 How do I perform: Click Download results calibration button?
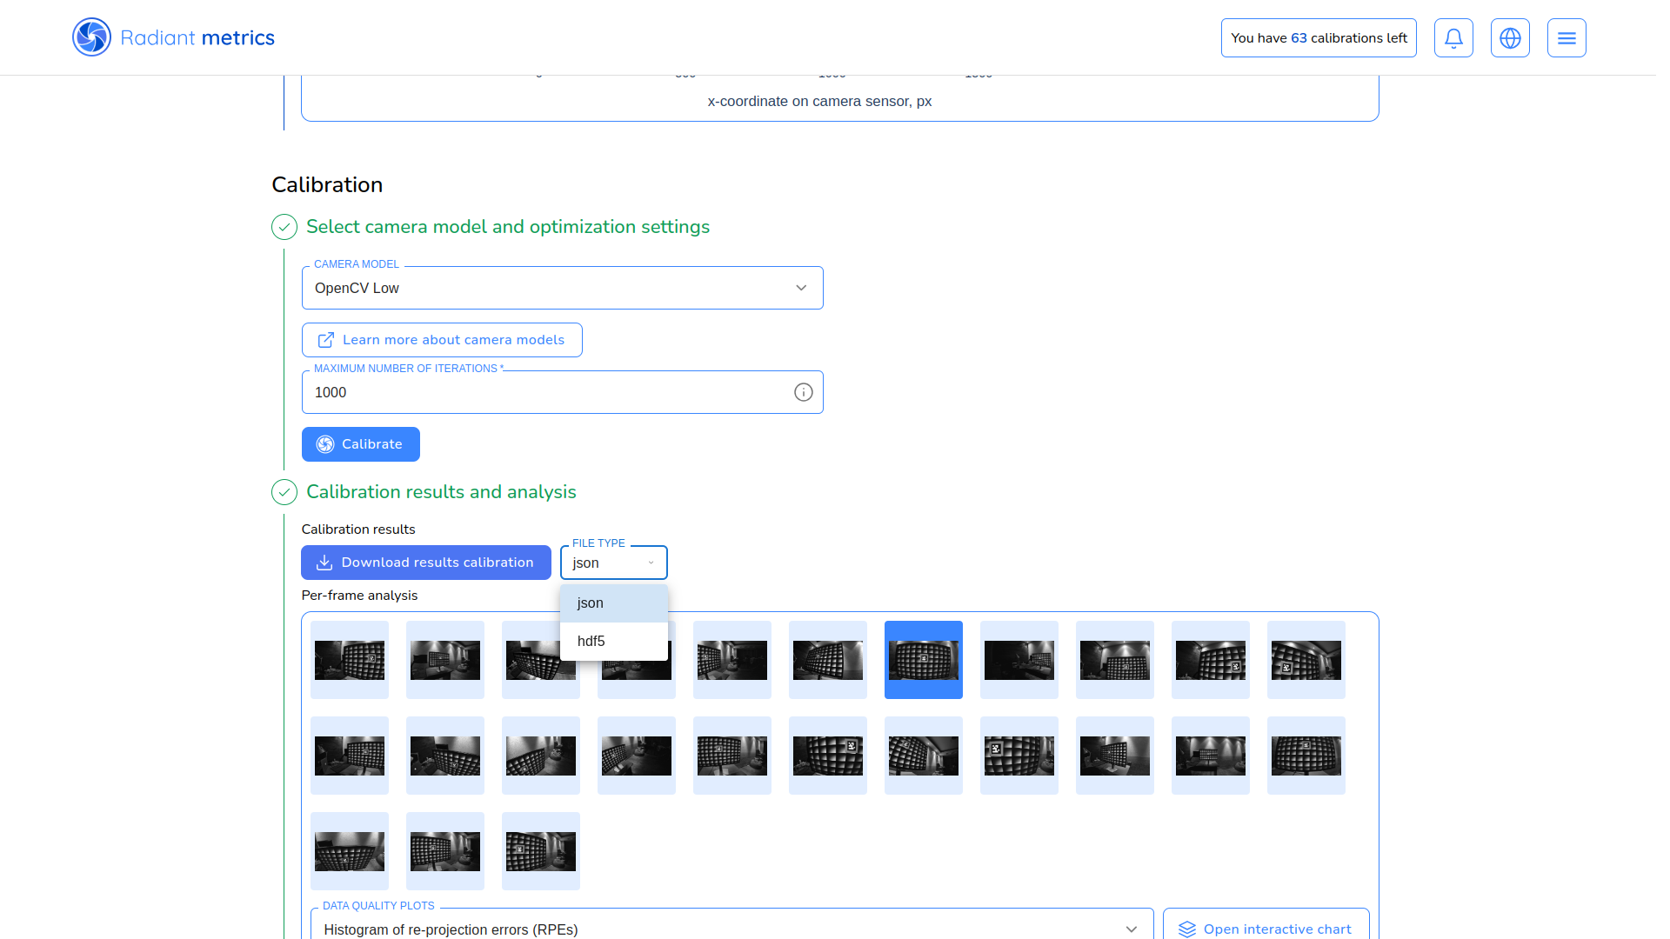(425, 563)
